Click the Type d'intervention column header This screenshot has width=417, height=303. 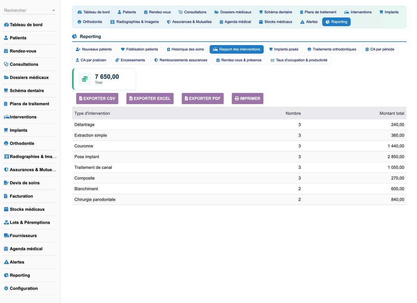coord(92,113)
